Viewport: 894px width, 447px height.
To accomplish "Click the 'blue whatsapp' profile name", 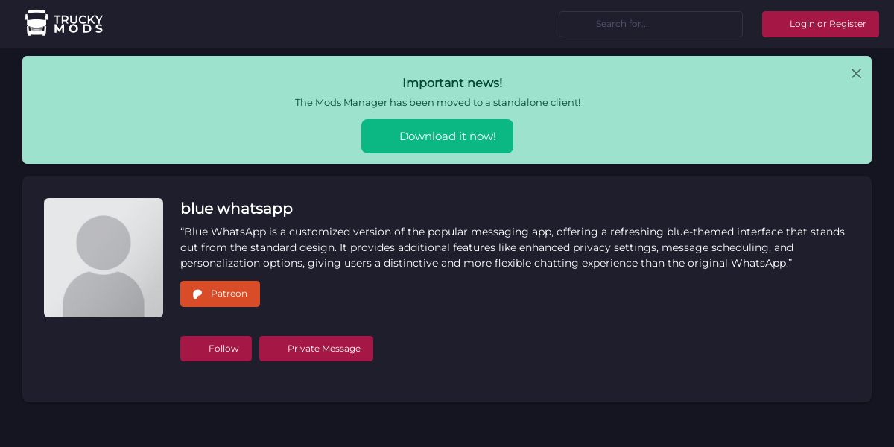I will tap(236, 209).
